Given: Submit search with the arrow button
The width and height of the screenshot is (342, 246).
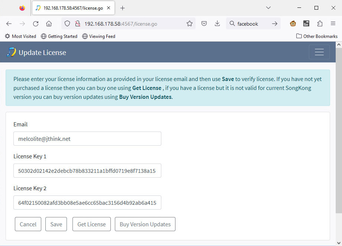Looking at the screenshot, I should pos(275,23).
